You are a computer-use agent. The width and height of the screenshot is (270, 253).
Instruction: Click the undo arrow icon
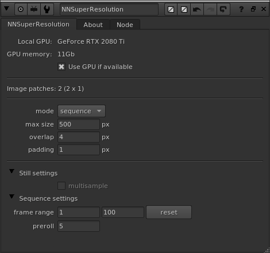(x=197, y=9)
